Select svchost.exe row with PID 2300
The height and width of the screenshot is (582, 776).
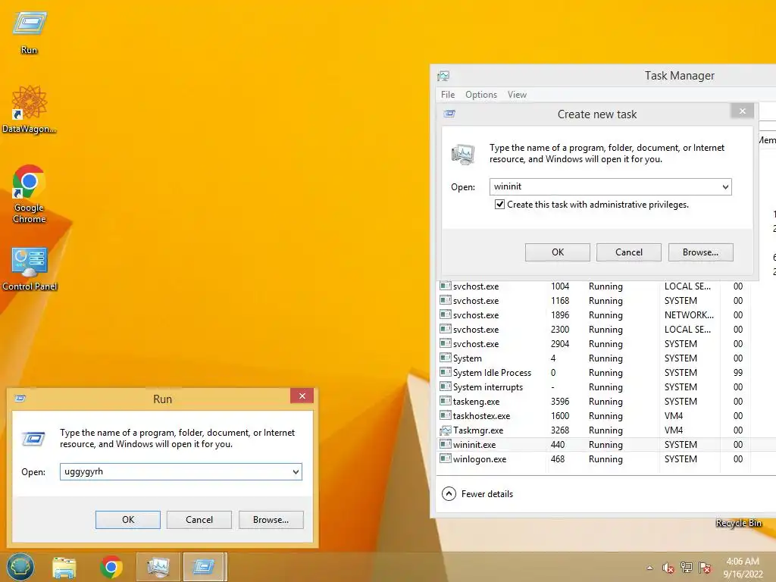tap(607, 330)
